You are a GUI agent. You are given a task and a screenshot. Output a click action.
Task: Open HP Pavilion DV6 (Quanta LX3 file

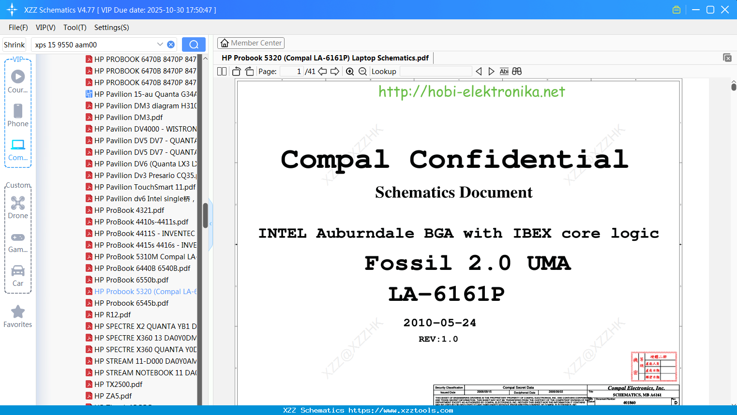click(141, 163)
